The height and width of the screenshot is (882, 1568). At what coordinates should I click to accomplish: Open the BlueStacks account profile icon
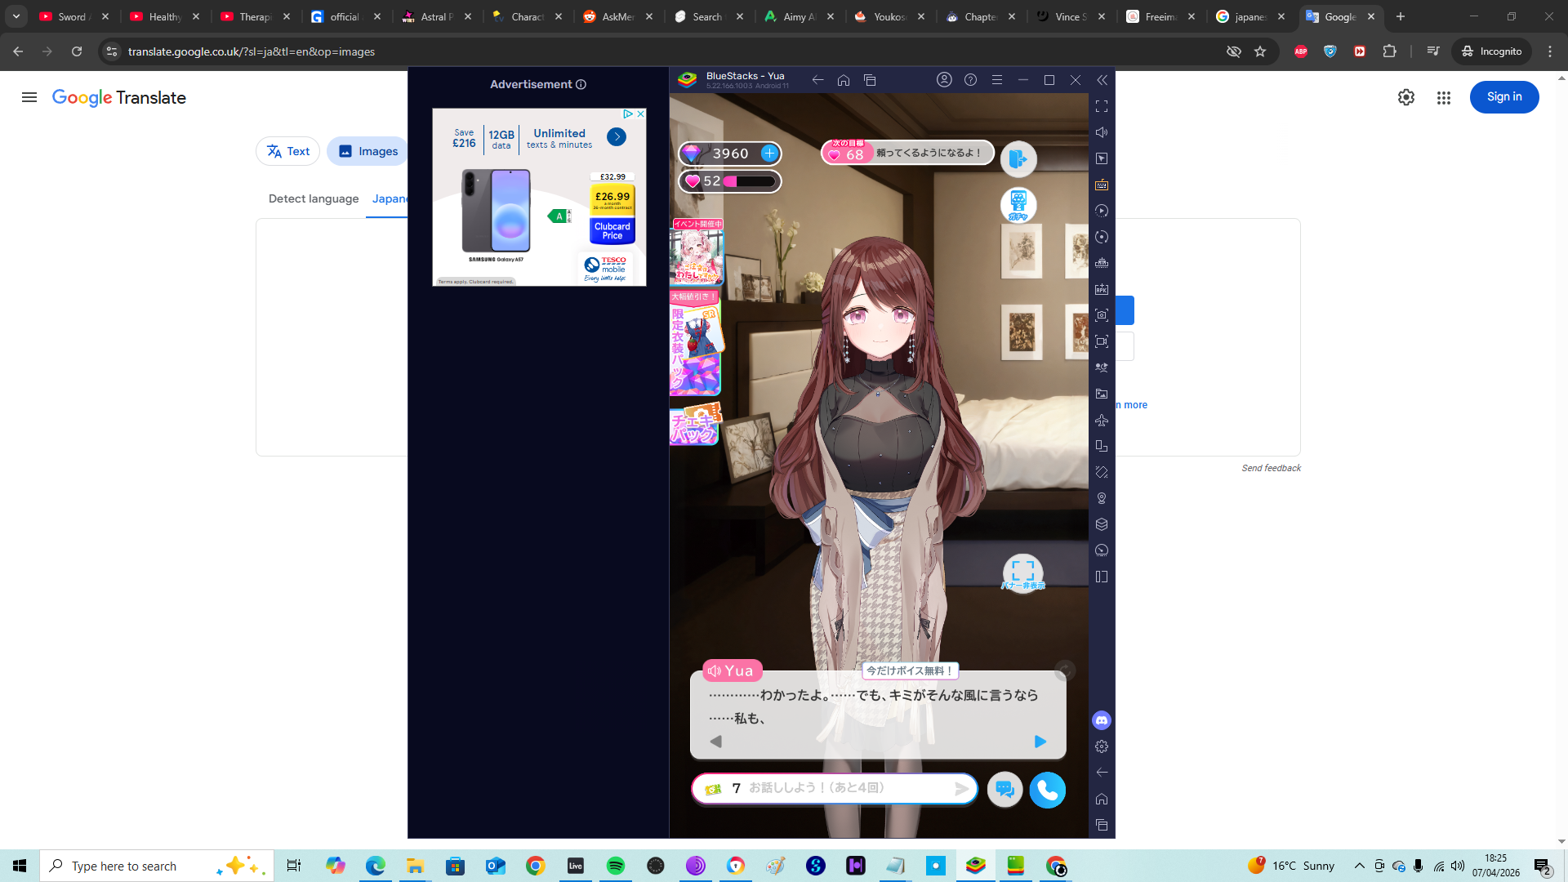tap(944, 80)
